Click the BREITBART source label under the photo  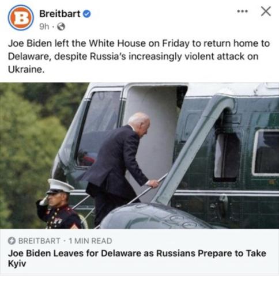tap(39, 241)
